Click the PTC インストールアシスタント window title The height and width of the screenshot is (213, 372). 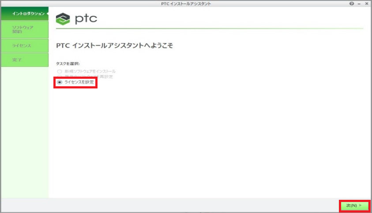(x=186, y=4)
